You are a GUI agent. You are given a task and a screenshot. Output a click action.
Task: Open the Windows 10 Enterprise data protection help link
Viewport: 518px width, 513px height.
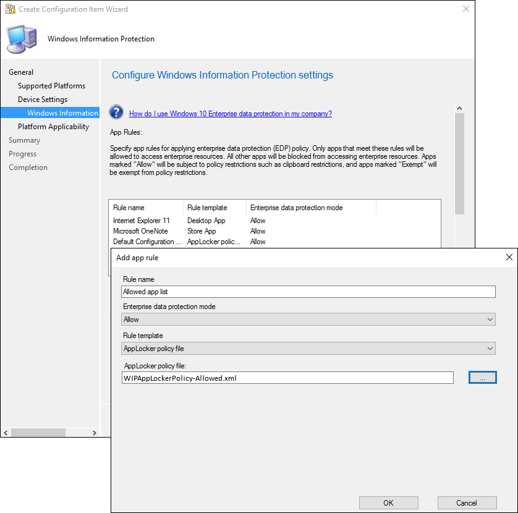[x=231, y=114]
